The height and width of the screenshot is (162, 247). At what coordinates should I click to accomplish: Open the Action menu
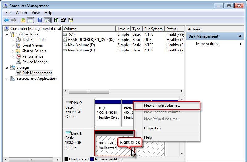pos(21,13)
